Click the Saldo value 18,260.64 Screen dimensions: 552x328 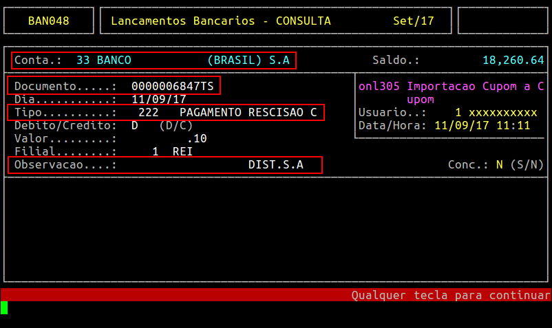(513, 60)
